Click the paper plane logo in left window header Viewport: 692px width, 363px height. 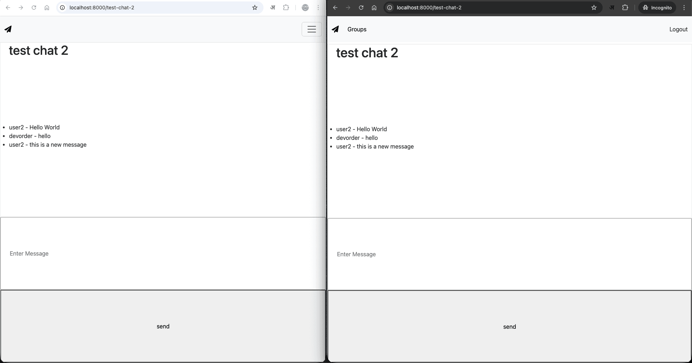pyautogui.click(x=8, y=29)
